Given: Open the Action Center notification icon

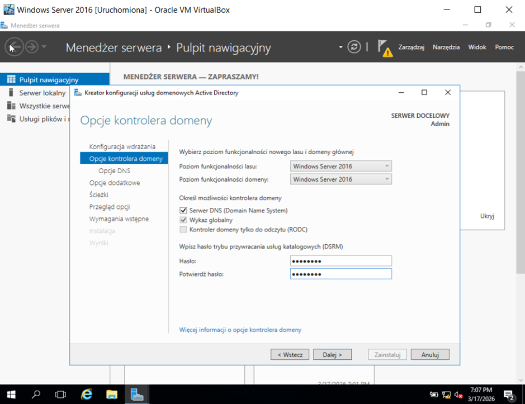Looking at the screenshot, I should click(x=509, y=395).
